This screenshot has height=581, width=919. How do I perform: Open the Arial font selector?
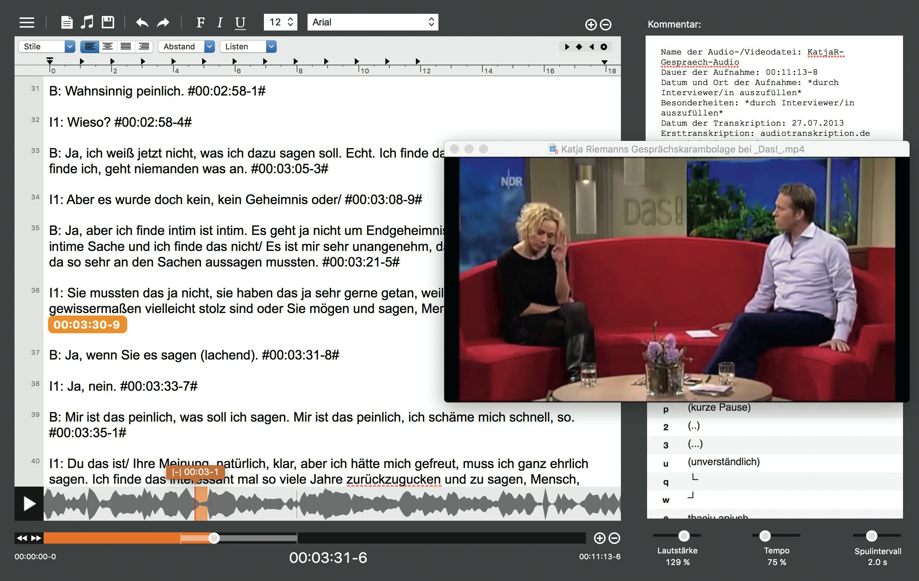click(x=373, y=22)
